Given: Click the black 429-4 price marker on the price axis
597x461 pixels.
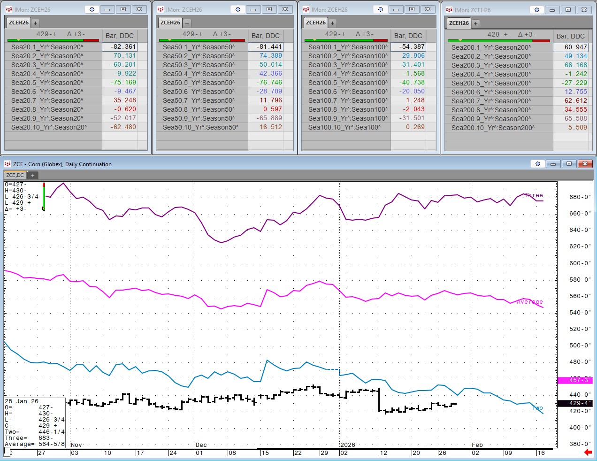Looking at the screenshot, I should pyautogui.click(x=574, y=403).
